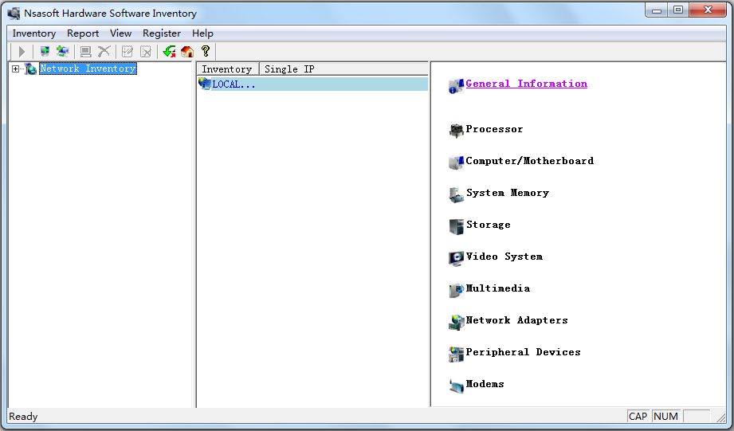
Task: Open the Video System section
Action: click(504, 257)
